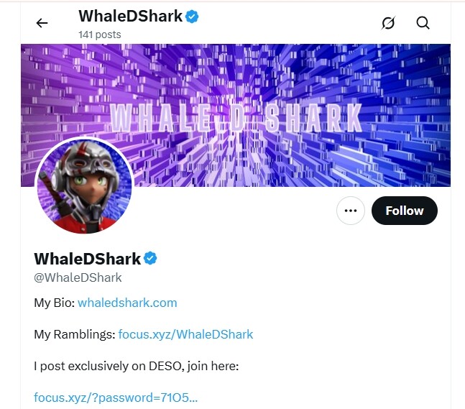Open the More options ellipsis button
Screen dimensions: 465x409
pyautogui.click(x=351, y=211)
